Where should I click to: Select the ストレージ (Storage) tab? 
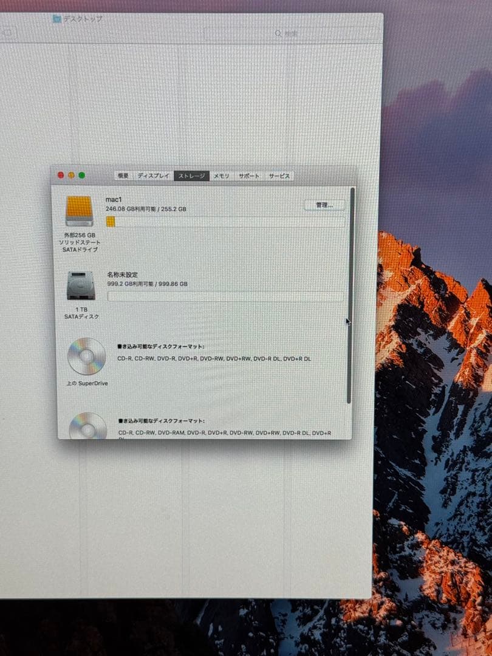click(x=190, y=175)
